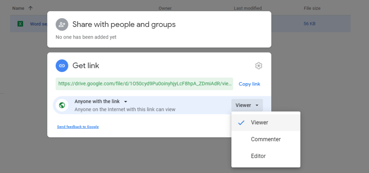This screenshot has height=173, width=369.
Task: Click the File size column header
Action: 312,8
